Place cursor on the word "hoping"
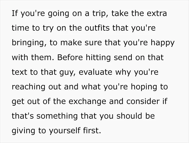The image size is (189, 143). tap(144, 87)
